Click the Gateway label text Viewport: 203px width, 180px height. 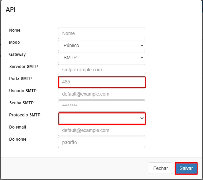pos(17,55)
